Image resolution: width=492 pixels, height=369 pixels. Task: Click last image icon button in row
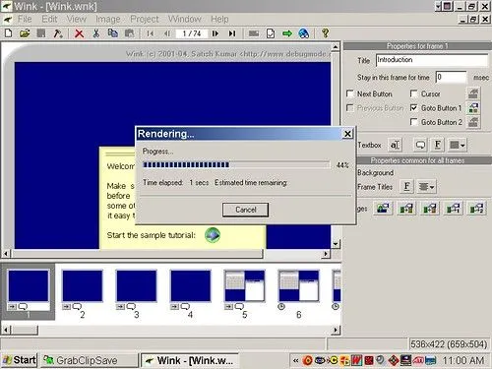click(476, 209)
